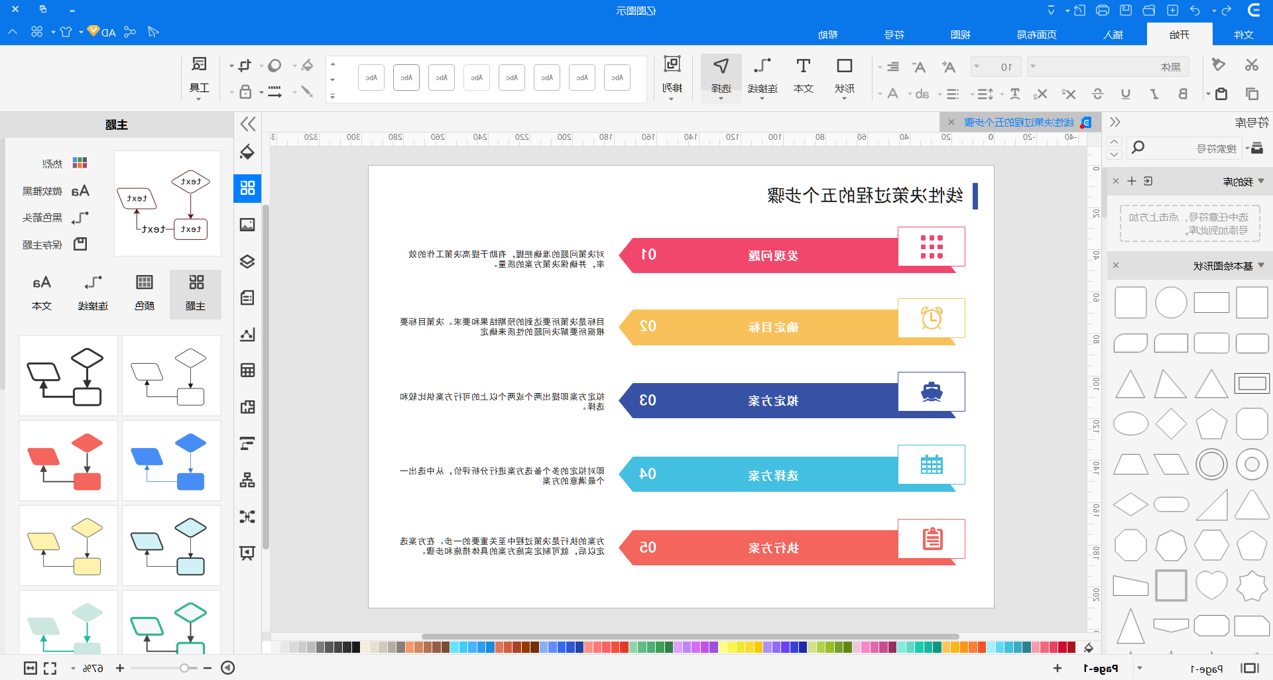Select the 黑色箭头 connector theme option
1273x680 pixels.
pyautogui.click(x=55, y=217)
